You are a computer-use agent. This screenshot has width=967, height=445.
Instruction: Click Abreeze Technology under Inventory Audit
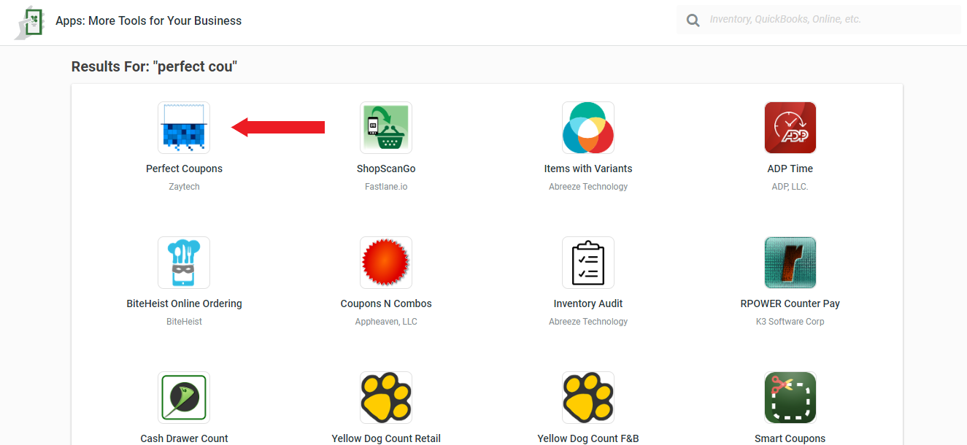click(x=588, y=322)
